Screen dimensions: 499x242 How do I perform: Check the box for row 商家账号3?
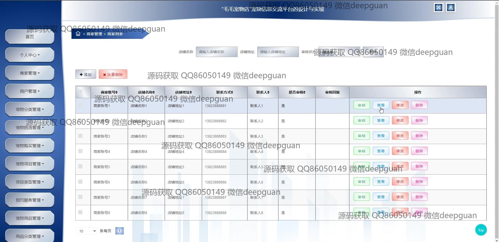click(x=80, y=136)
